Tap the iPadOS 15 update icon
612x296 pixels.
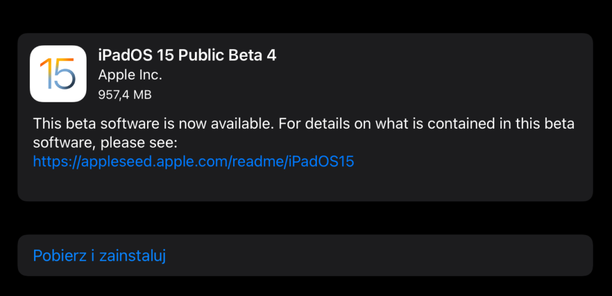(58, 74)
